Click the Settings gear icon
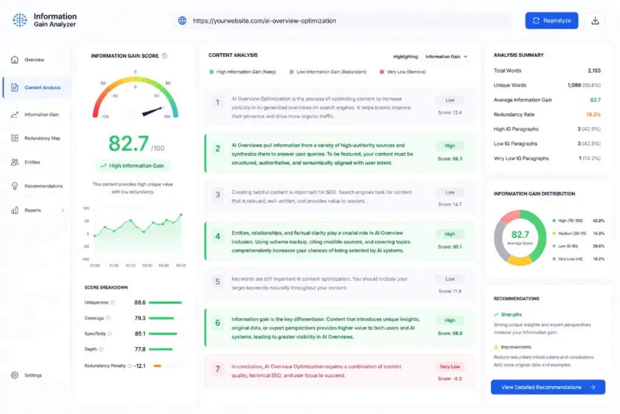The image size is (620, 414). [x=15, y=375]
